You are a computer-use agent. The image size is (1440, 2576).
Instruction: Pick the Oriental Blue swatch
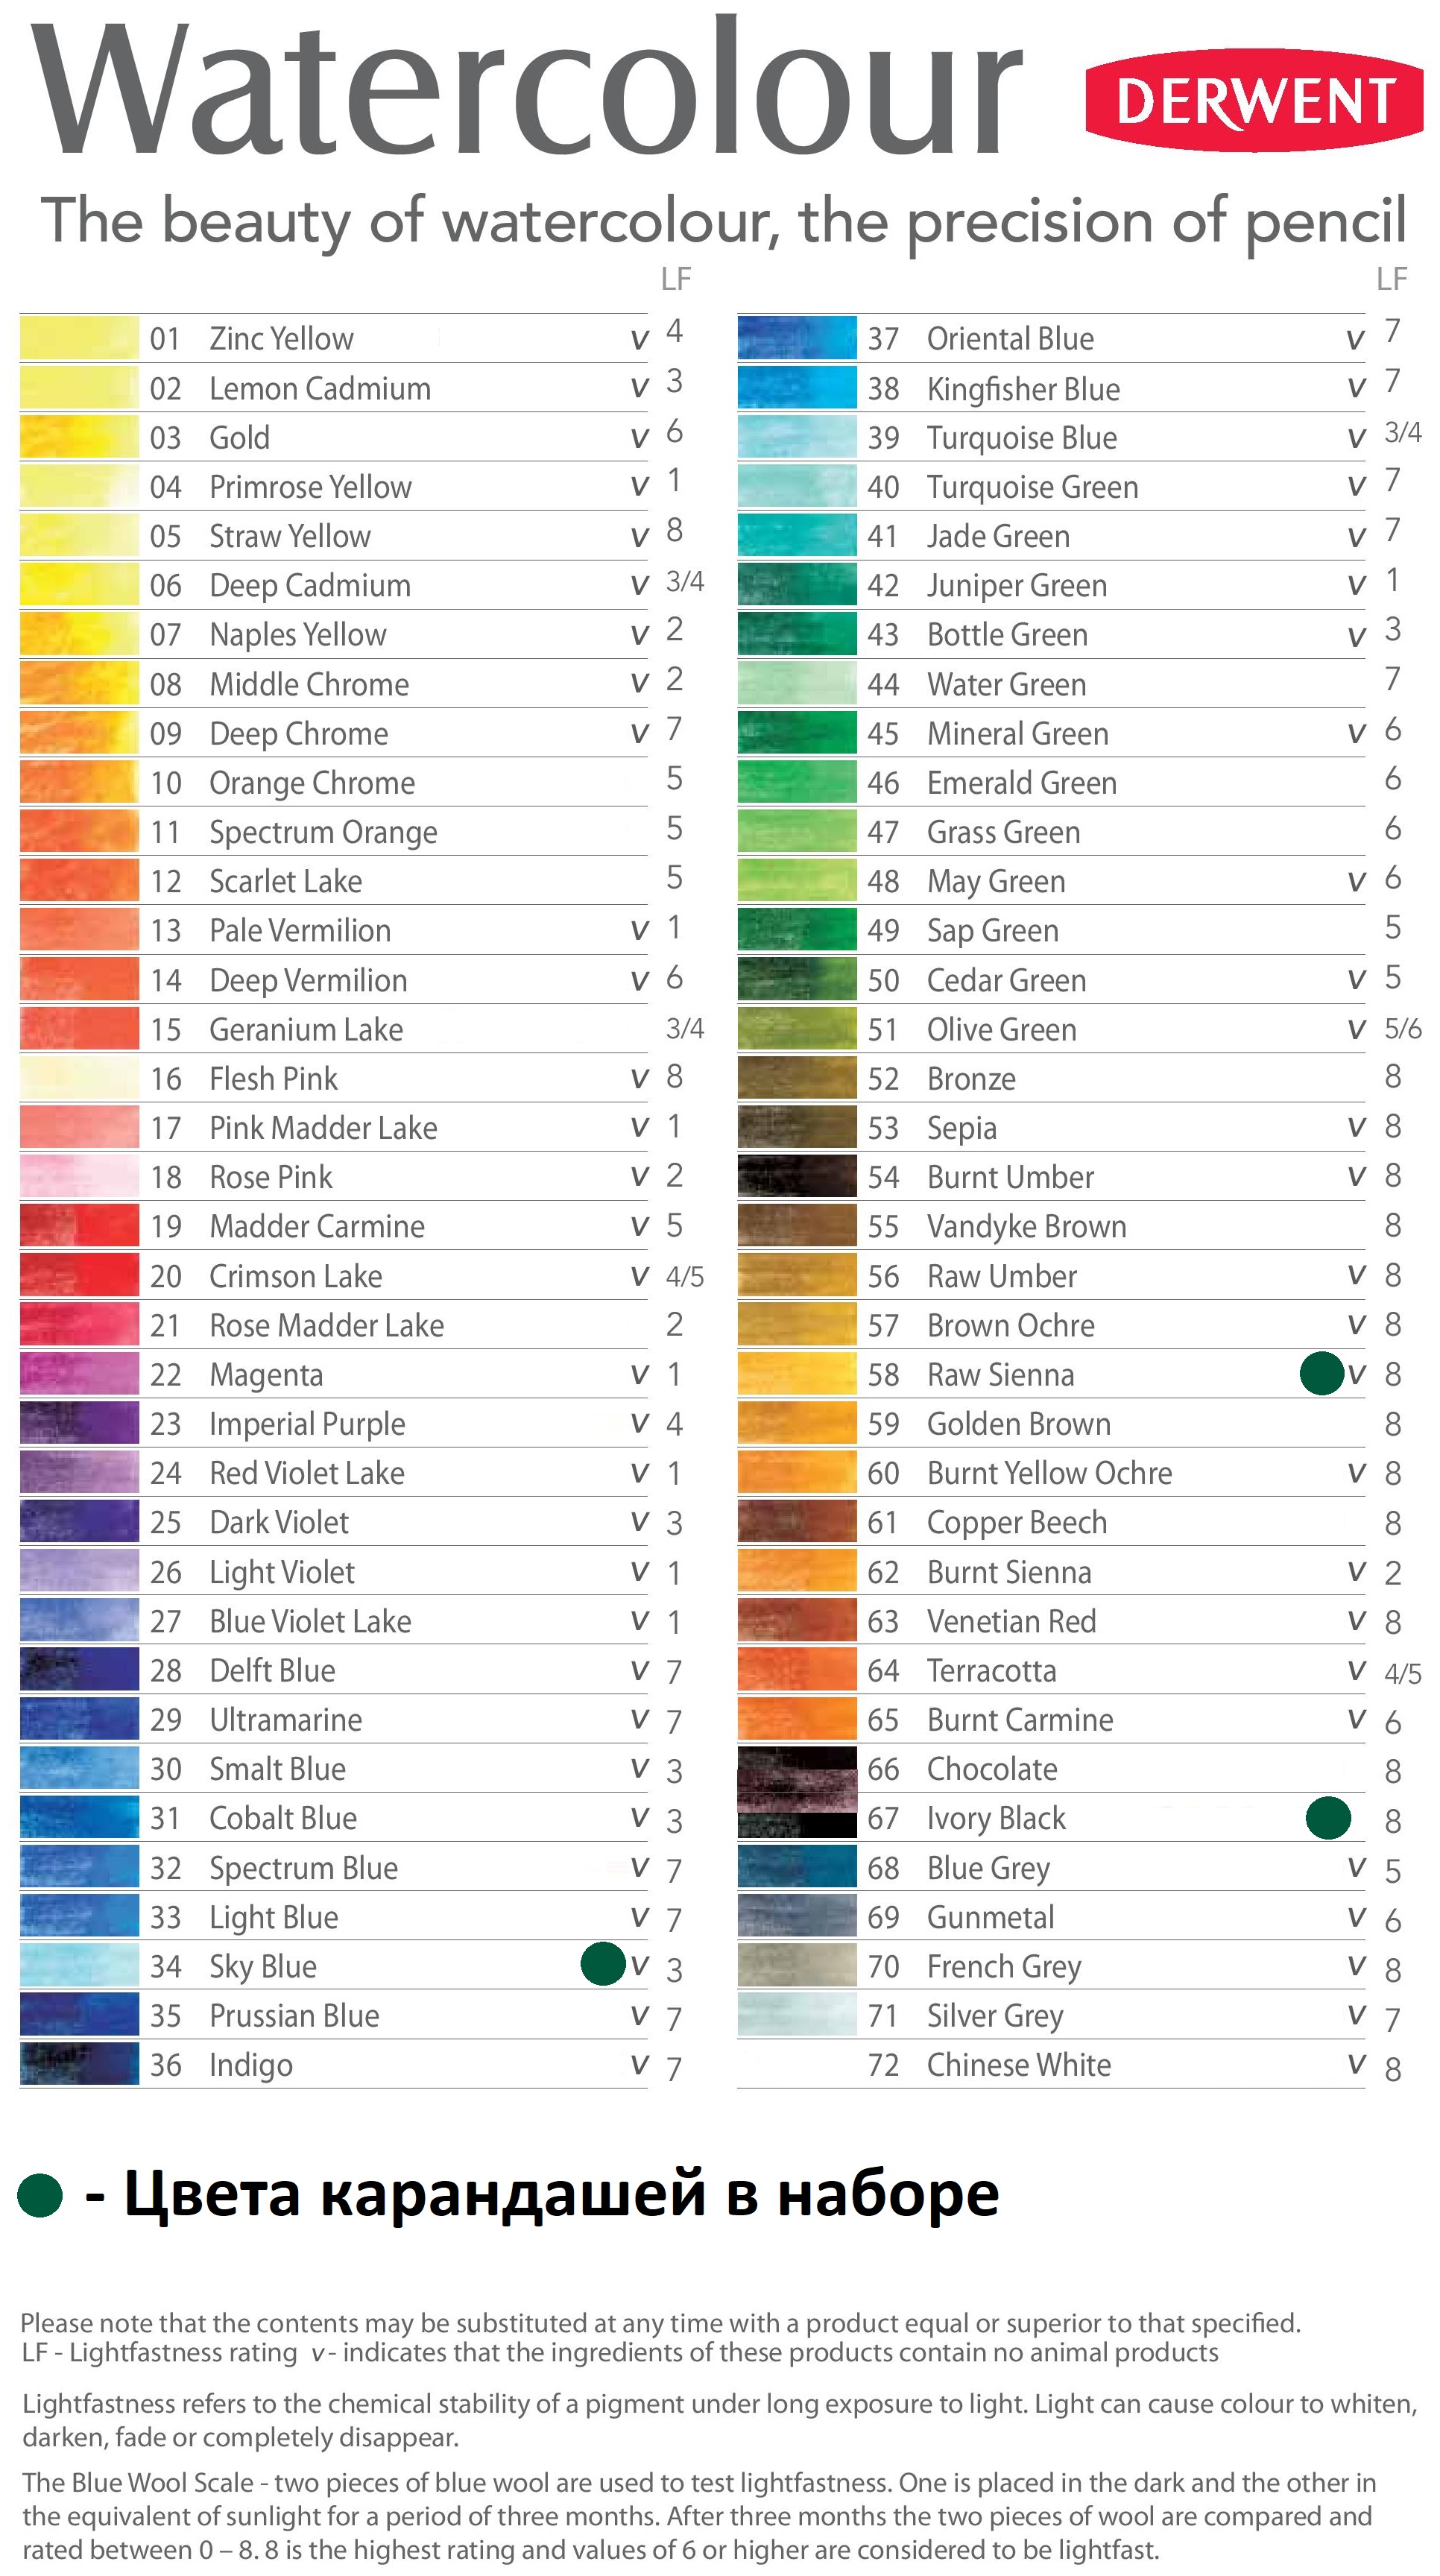coord(797,338)
